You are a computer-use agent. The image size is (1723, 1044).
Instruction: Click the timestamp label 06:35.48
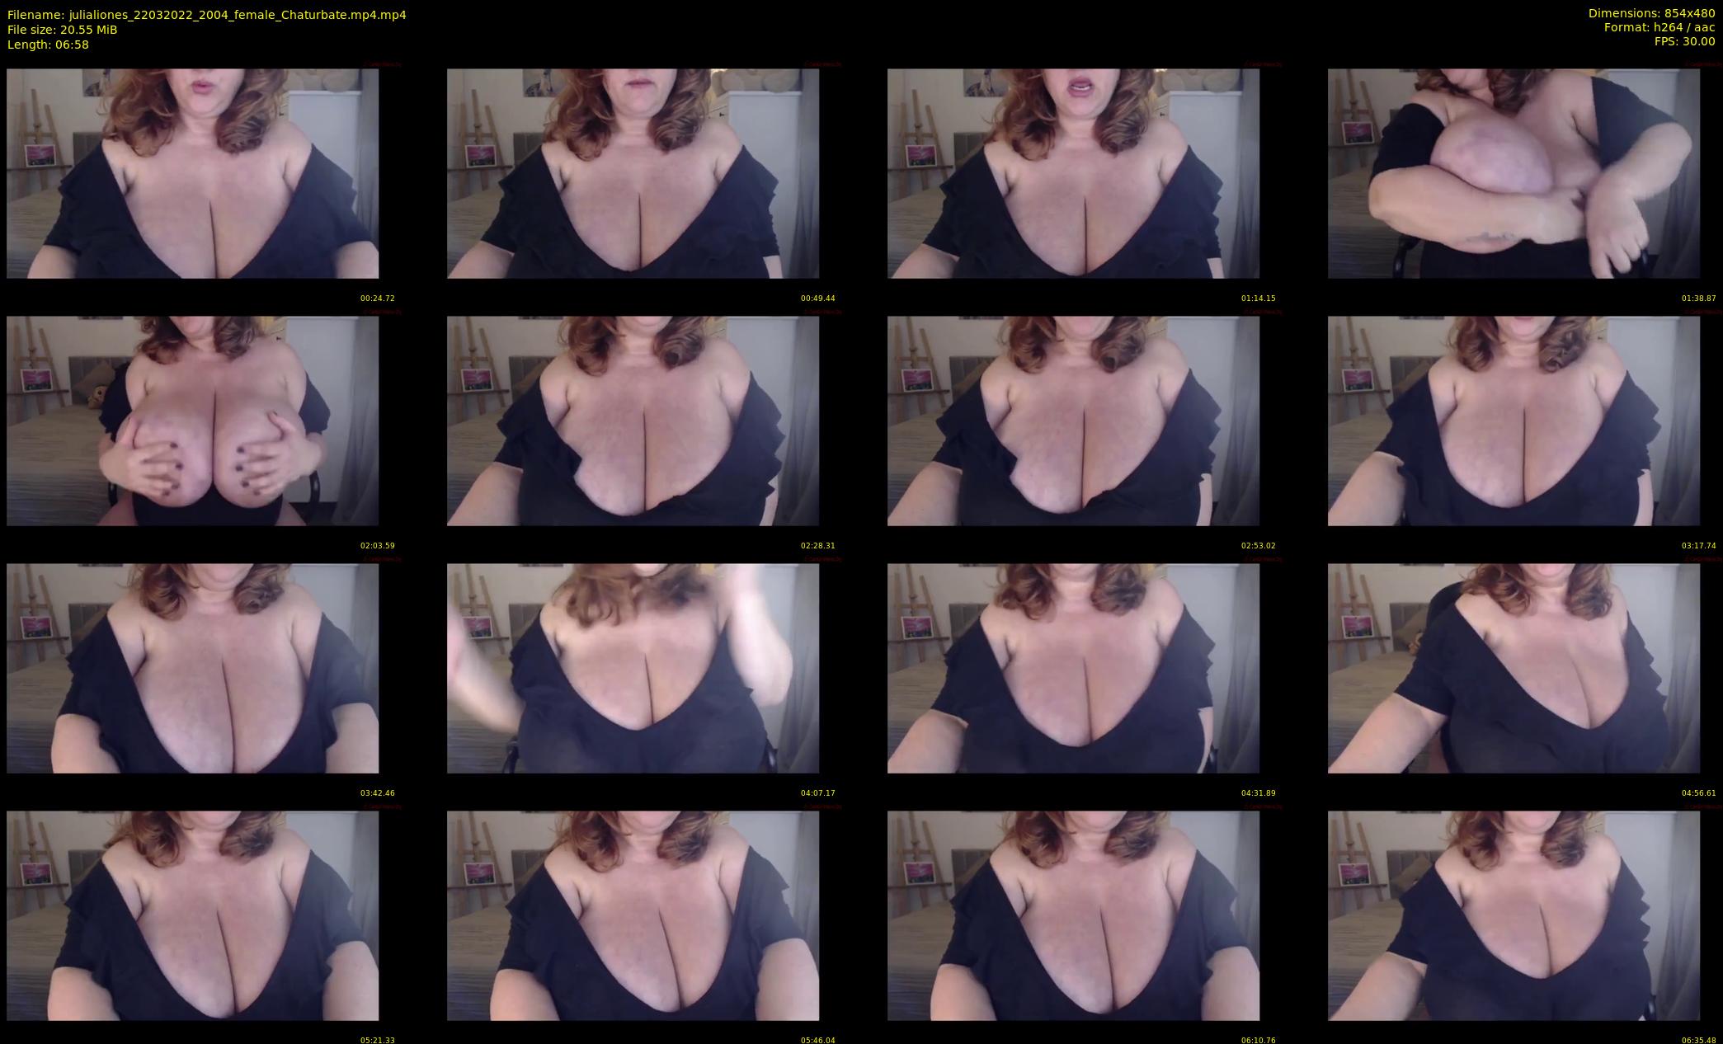1699,1040
